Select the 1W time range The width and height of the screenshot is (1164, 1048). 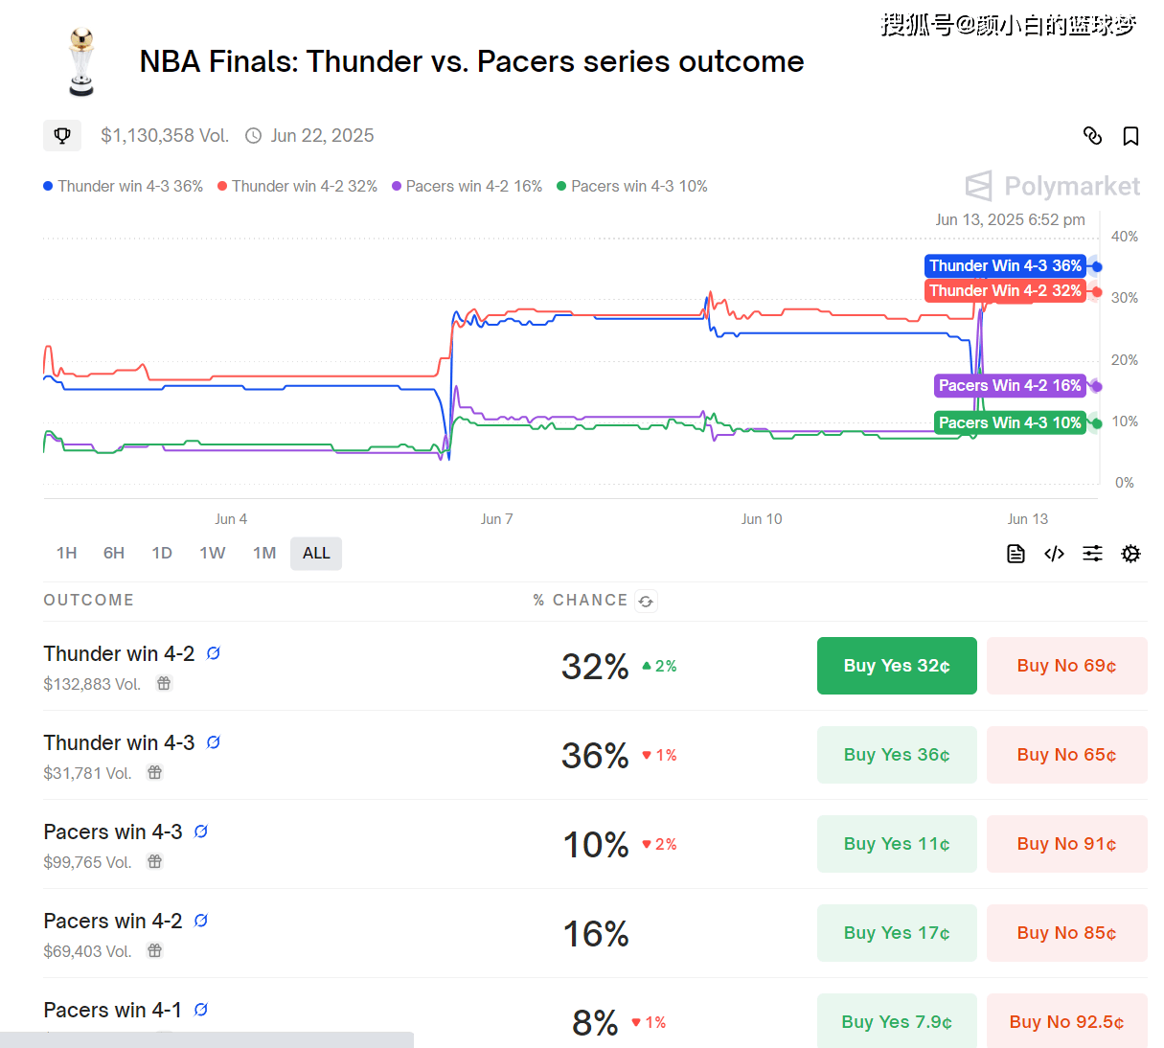(x=212, y=554)
